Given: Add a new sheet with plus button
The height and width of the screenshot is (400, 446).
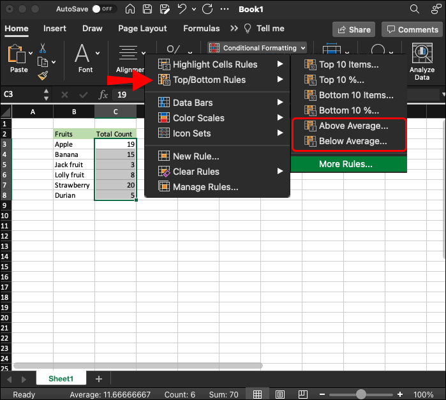Looking at the screenshot, I should click(x=98, y=379).
